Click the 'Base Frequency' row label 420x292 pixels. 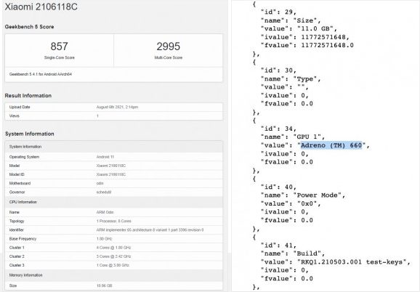tap(23, 239)
